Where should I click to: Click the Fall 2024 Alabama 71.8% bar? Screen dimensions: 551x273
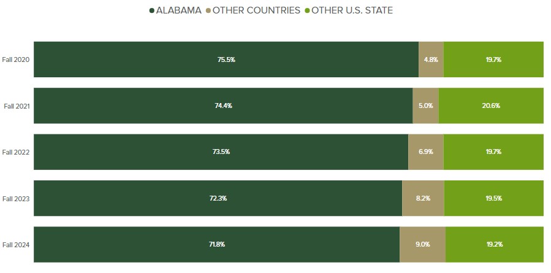click(216, 245)
